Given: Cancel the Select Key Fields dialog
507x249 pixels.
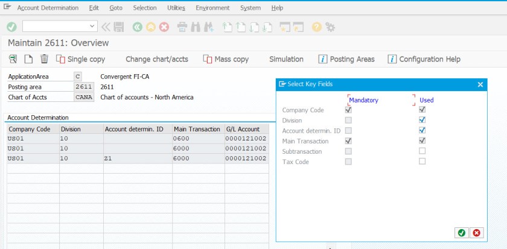Looking at the screenshot, I should 476,233.
